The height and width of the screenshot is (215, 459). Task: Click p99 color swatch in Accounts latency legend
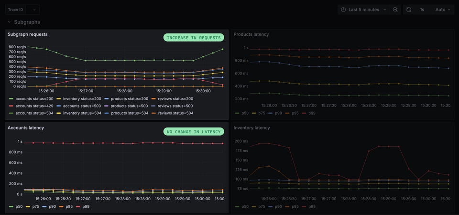(77, 206)
